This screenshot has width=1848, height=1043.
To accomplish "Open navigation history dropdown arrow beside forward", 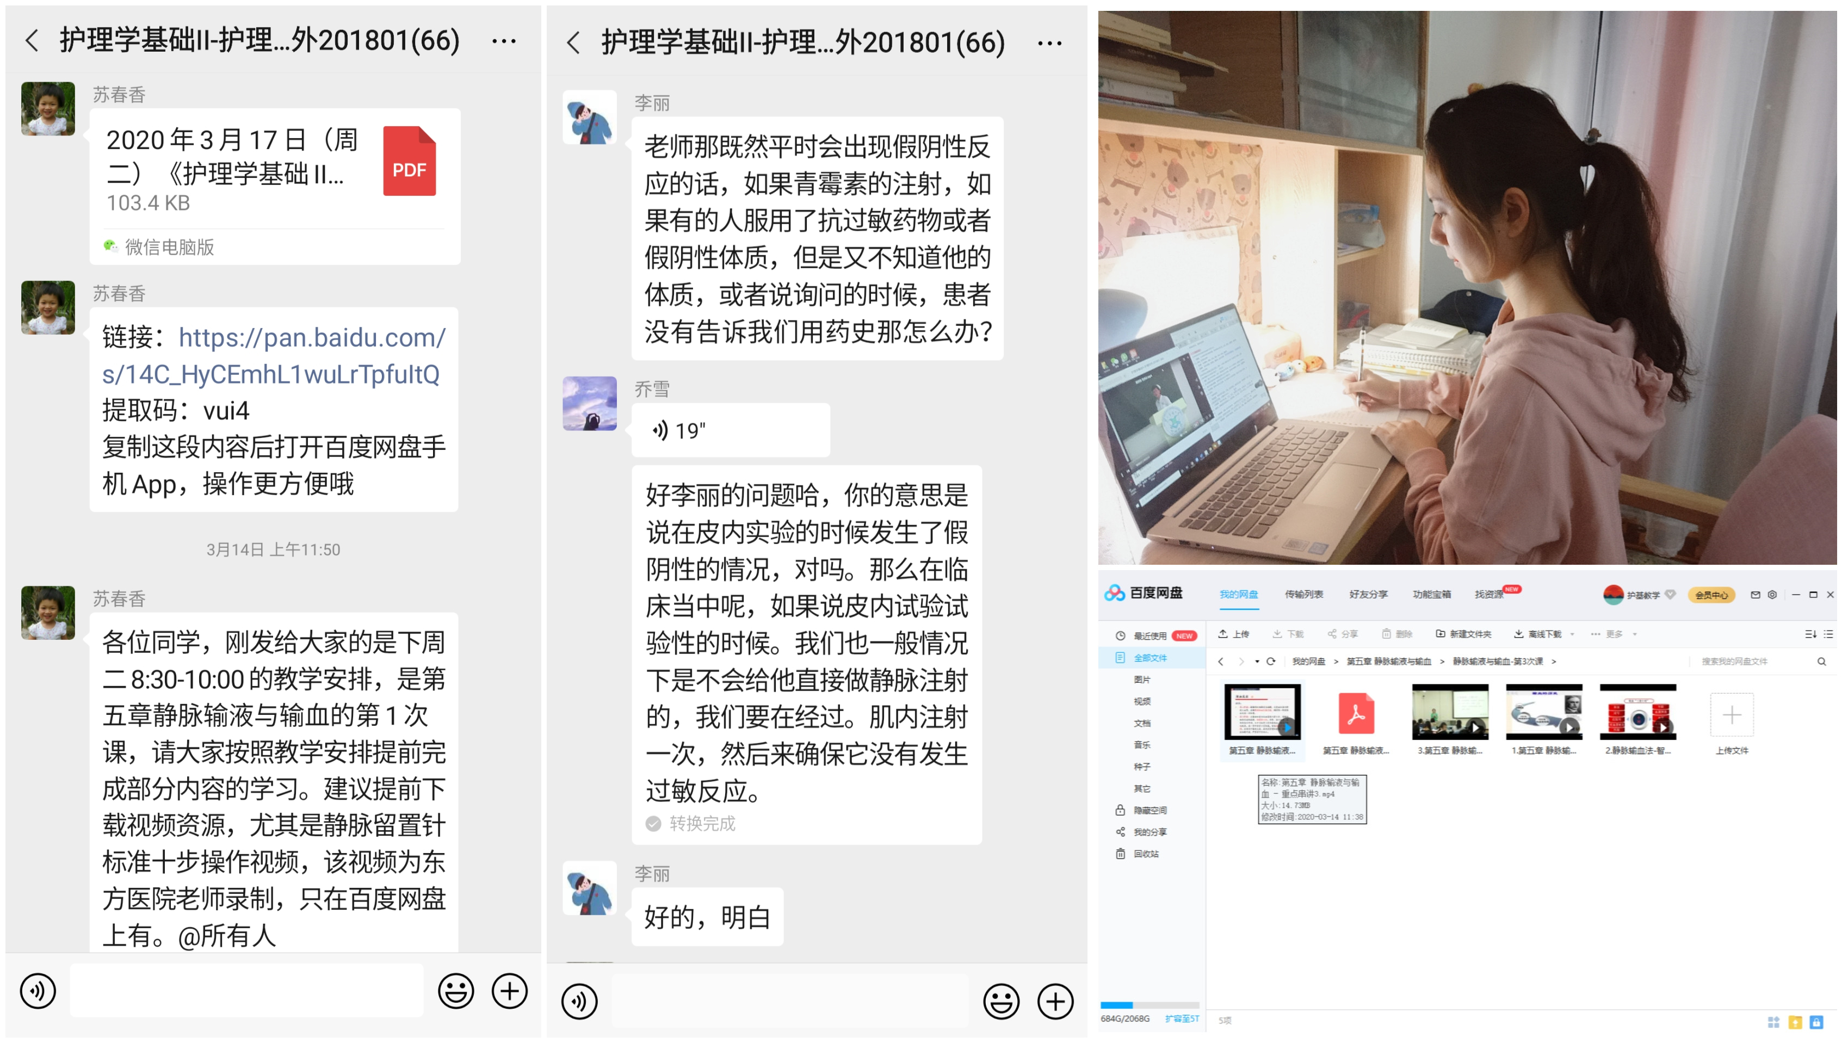I will [x=1257, y=662].
